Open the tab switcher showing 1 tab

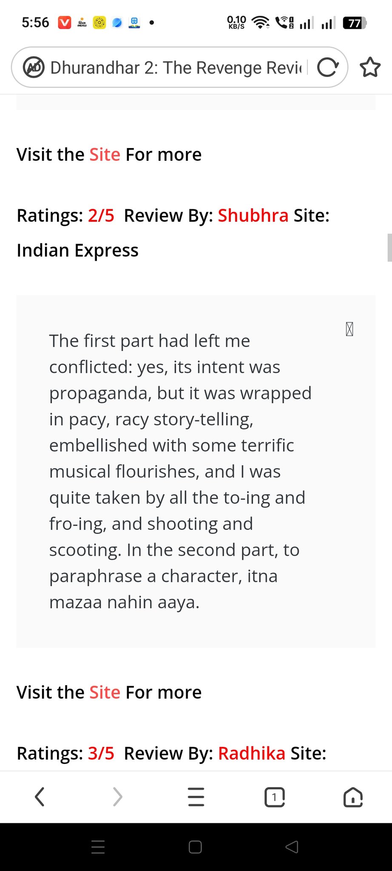click(275, 797)
